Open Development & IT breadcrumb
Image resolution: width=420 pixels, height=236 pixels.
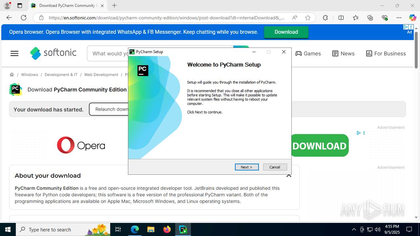click(61, 74)
